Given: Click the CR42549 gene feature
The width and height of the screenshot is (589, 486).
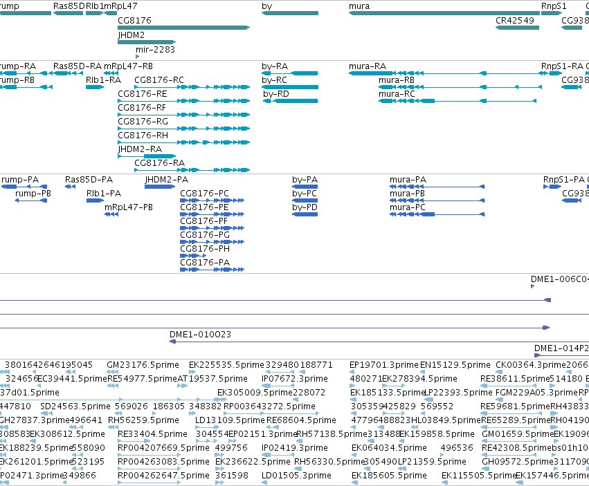Looking at the screenshot, I should click(x=517, y=28).
